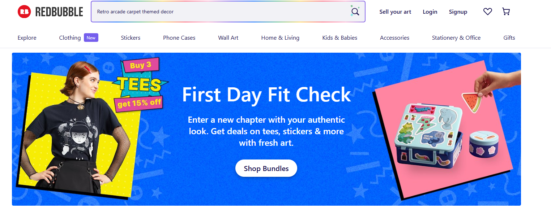This screenshot has height=210, width=551.
Task: Open the shopping cart icon
Action: tap(506, 12)
